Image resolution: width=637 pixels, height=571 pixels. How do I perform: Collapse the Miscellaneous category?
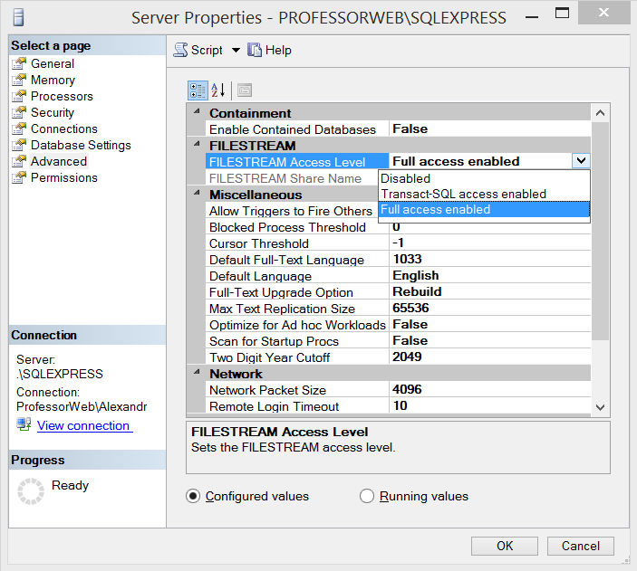pos(197,193)
